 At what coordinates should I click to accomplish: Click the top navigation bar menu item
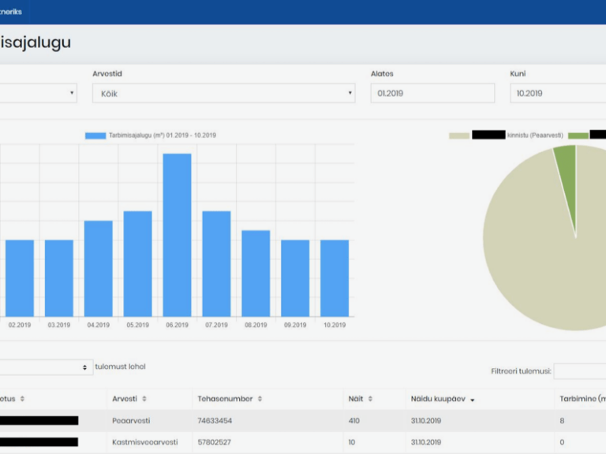[12, 12]
